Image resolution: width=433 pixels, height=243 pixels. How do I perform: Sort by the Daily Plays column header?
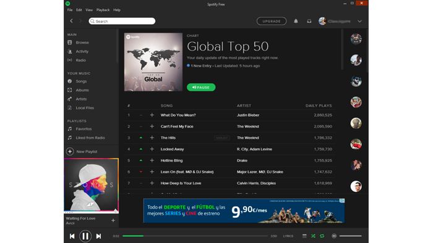pyautogui.click(x=319, y=105)
